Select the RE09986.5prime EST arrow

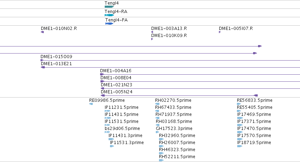click(91, 104)
